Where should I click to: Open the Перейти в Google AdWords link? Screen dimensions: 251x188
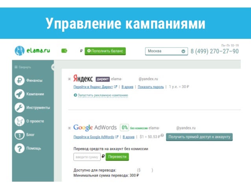[x=94, y=137]
